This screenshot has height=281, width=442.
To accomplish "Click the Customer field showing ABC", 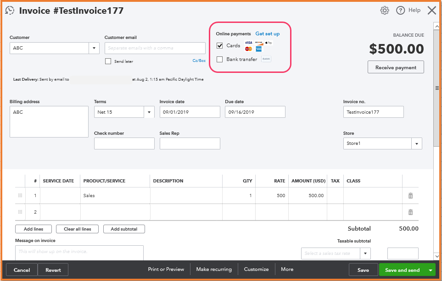I will (49, 48).
